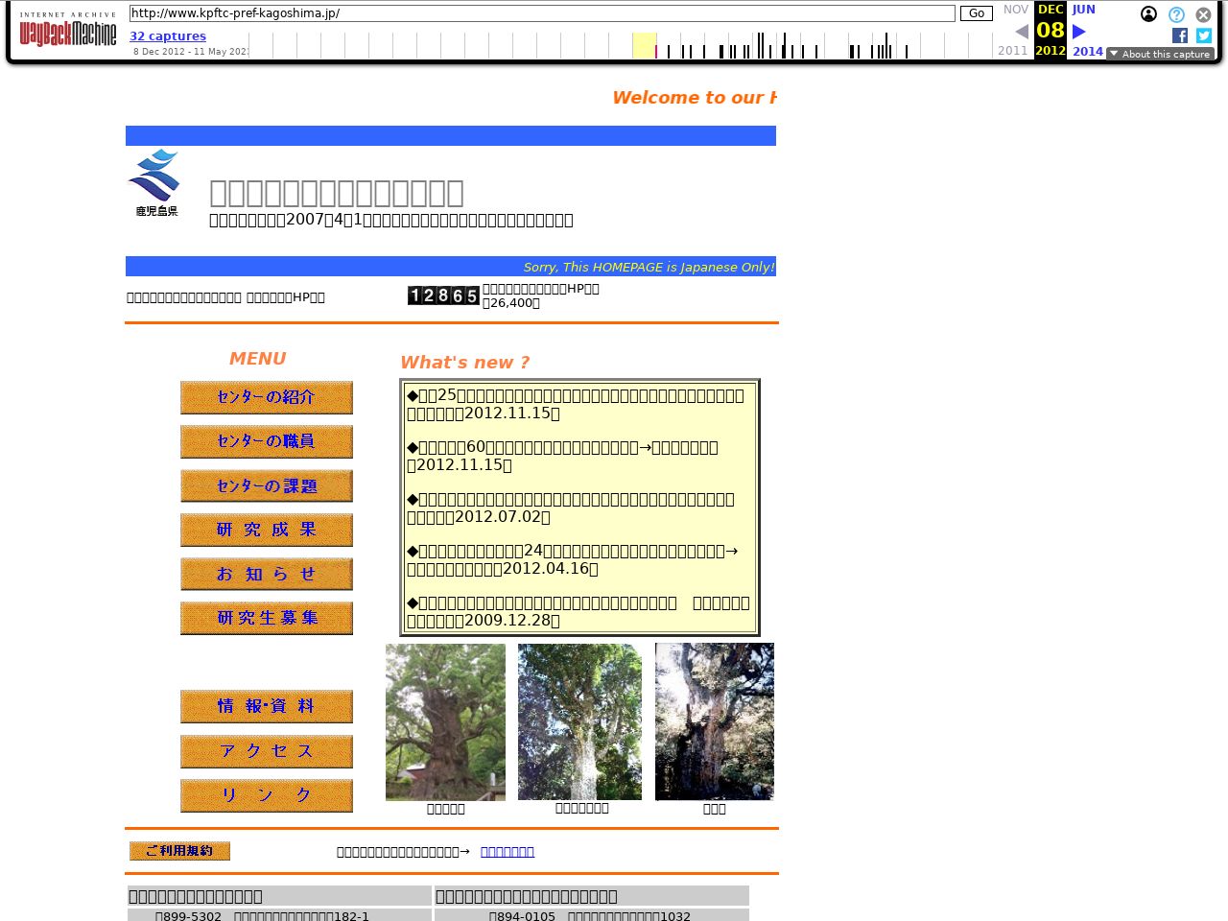1228x921 pixels.
Task: Go to next capture with right arrow
Action: (x=1079, y=32)
